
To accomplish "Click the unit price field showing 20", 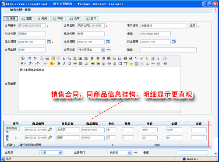I will (150, 137).
